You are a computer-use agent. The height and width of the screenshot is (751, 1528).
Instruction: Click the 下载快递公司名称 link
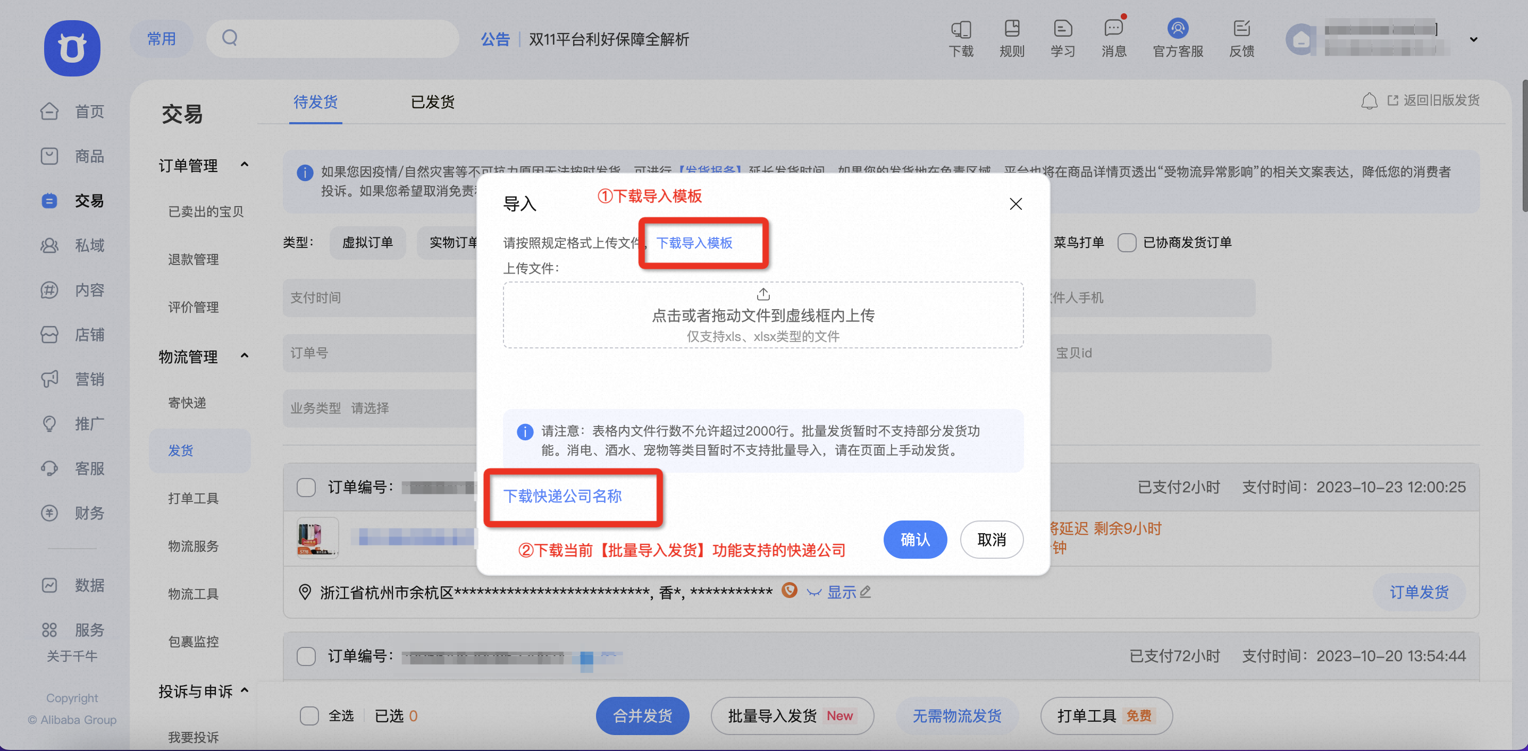tap(562, 496)
